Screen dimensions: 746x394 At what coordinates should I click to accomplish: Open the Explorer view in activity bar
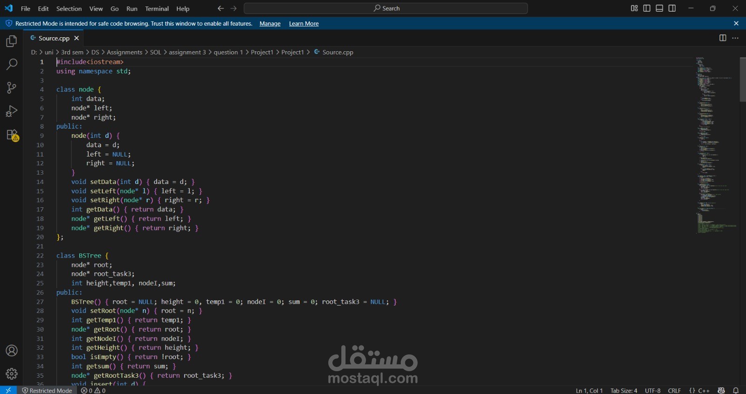click(12, 41)
